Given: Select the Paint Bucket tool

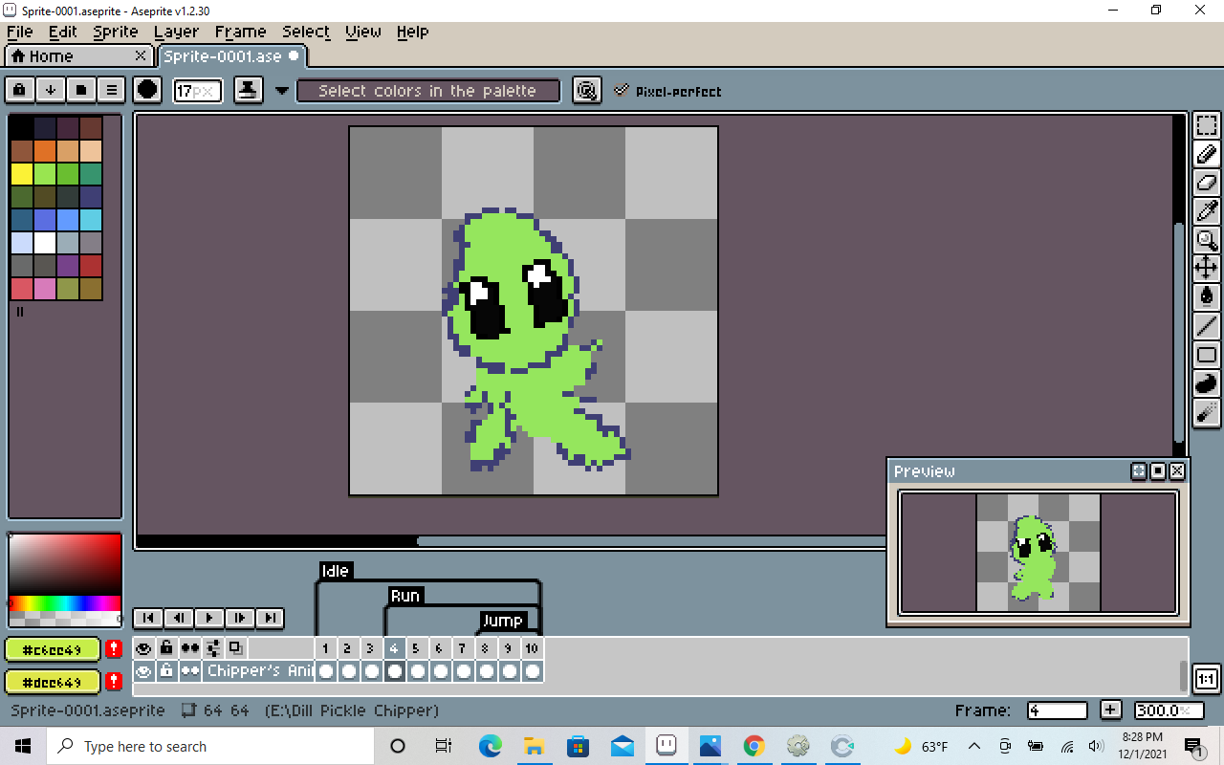Looking at the screenshot, I should click(1206, 296).
